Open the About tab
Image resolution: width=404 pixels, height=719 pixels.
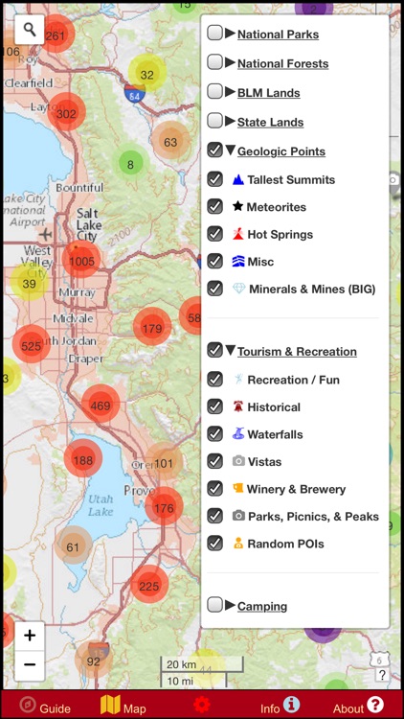[x=358, y=707]
